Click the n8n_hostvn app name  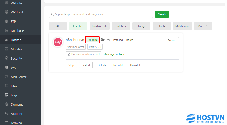click(75, 40)
